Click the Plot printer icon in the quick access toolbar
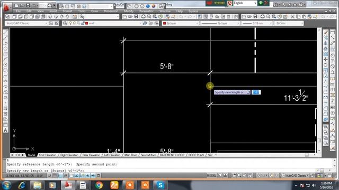Screen dimensions: 339x190 tap(49, 5)
